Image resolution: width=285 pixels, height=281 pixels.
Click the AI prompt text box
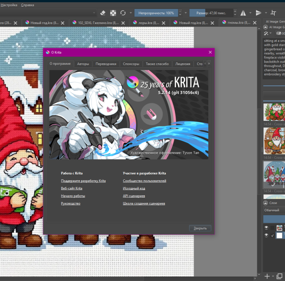pos(274,58)
